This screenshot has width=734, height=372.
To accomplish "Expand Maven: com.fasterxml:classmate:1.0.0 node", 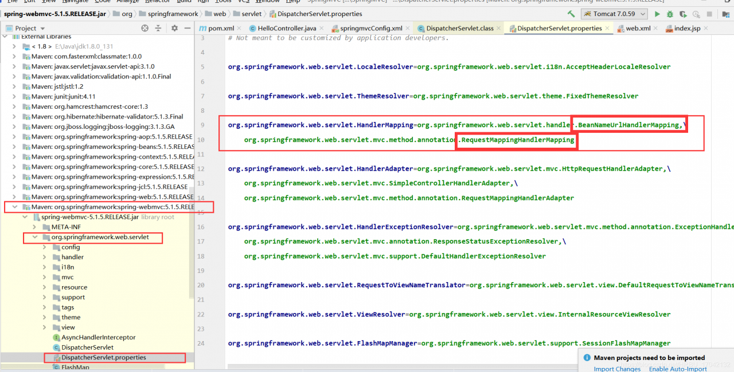I will point(14,57).
